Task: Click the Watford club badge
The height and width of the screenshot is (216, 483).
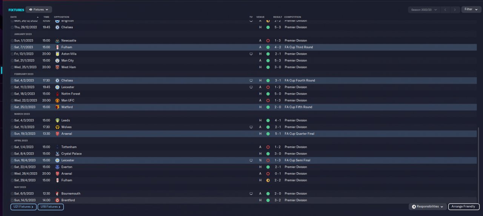Action: click(x=57, y=107)
